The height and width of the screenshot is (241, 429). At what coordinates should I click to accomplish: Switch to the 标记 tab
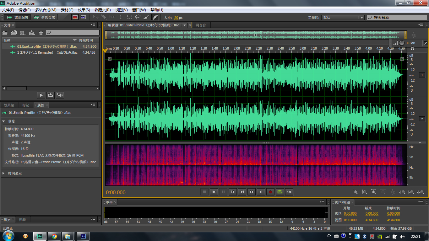coord(26,105)
